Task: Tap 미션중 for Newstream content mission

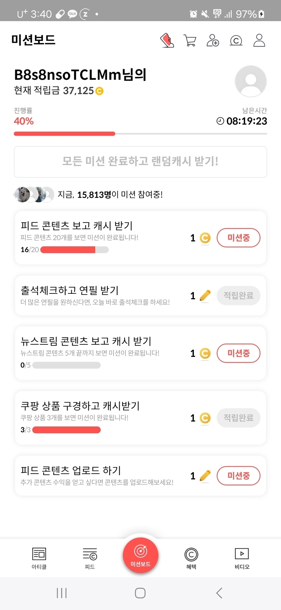Action: point(238,353)
